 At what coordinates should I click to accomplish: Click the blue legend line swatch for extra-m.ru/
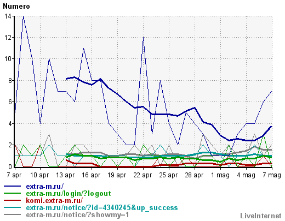pyautogui.click(x=12, y=186)
